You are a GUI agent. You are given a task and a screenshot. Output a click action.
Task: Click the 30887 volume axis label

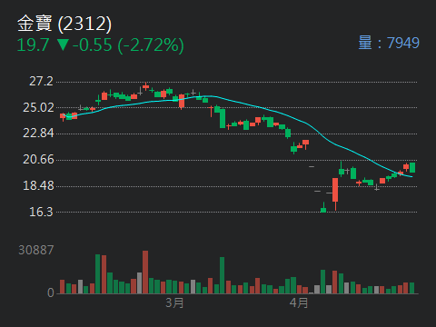coord(35,250)
